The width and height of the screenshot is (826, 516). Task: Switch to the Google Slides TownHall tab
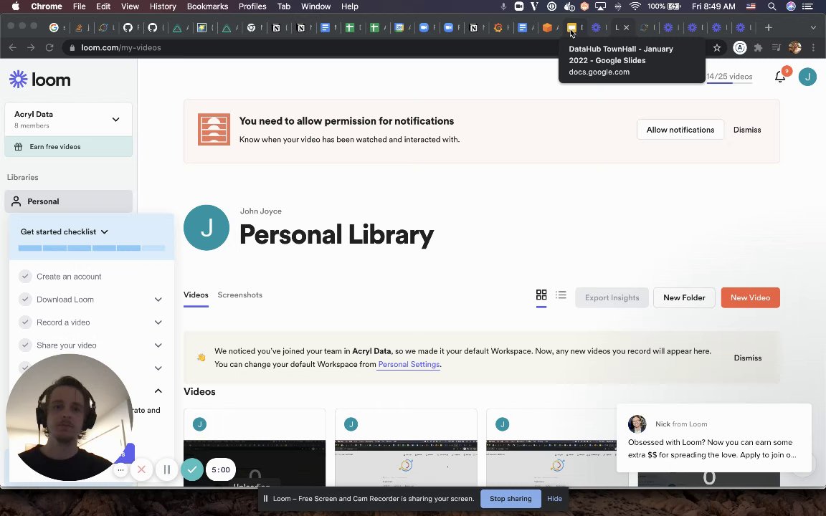(x=571, y=27)
